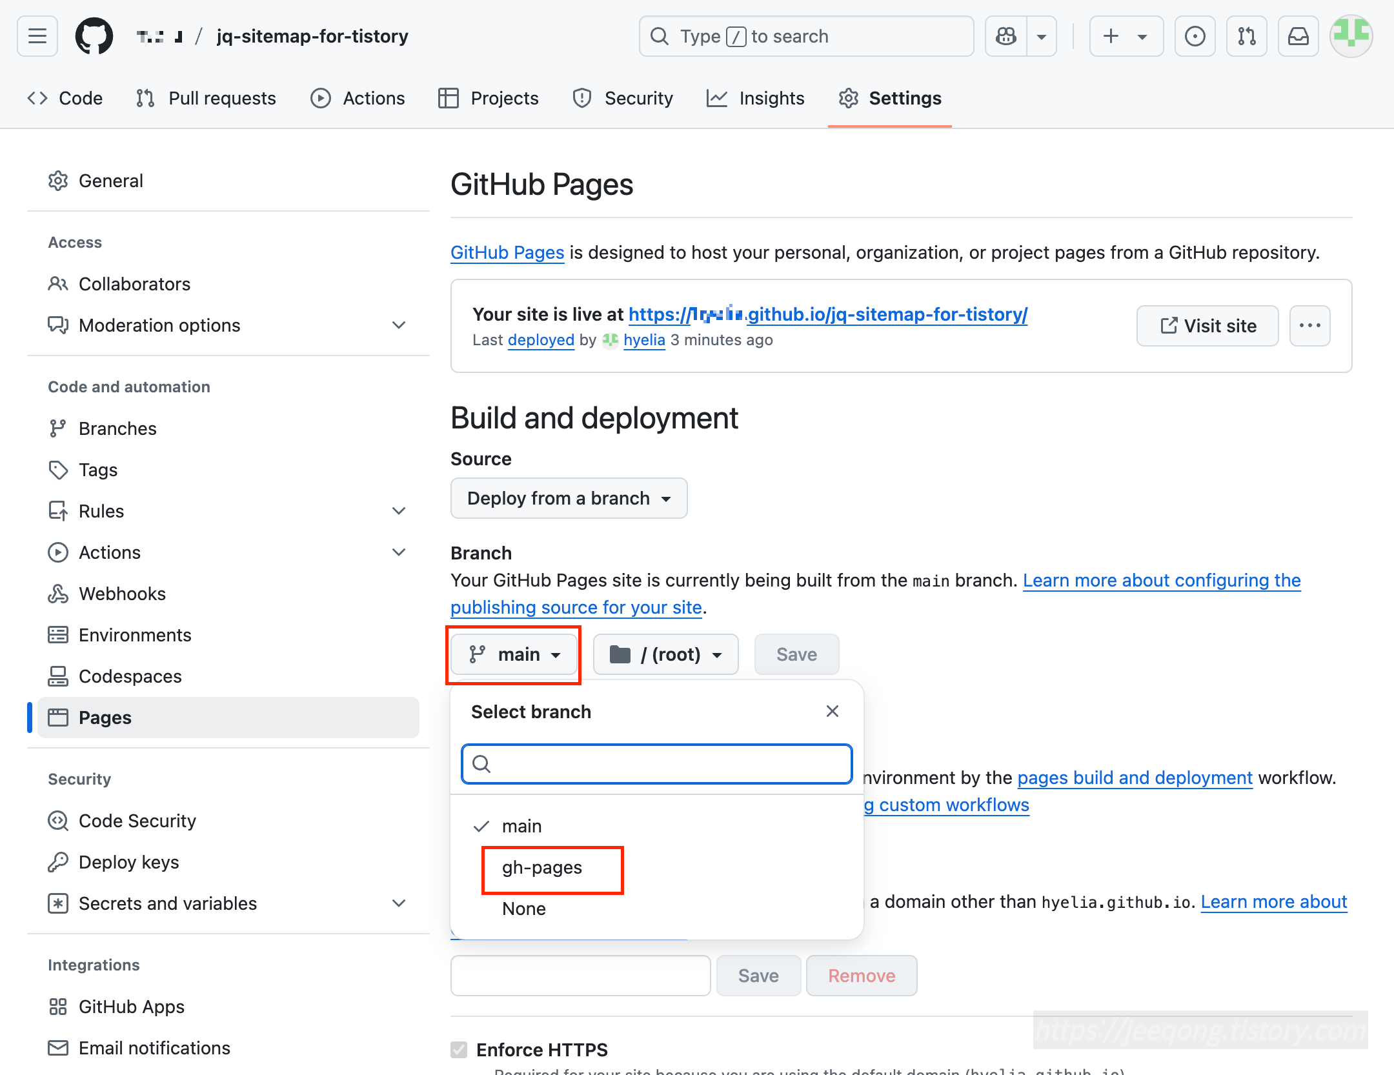Open the Copilot chat icon

(1005, 36)
